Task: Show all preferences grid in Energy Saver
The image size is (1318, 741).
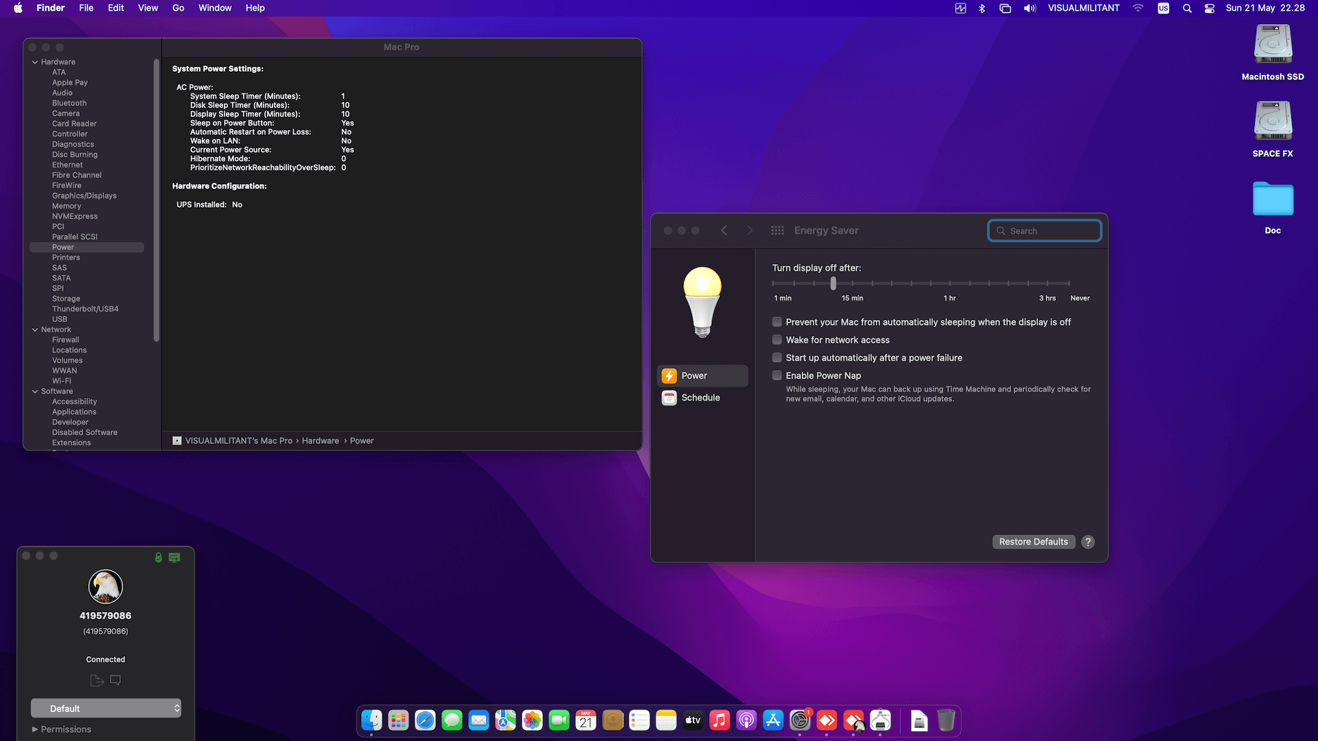Action: point(777,231)
